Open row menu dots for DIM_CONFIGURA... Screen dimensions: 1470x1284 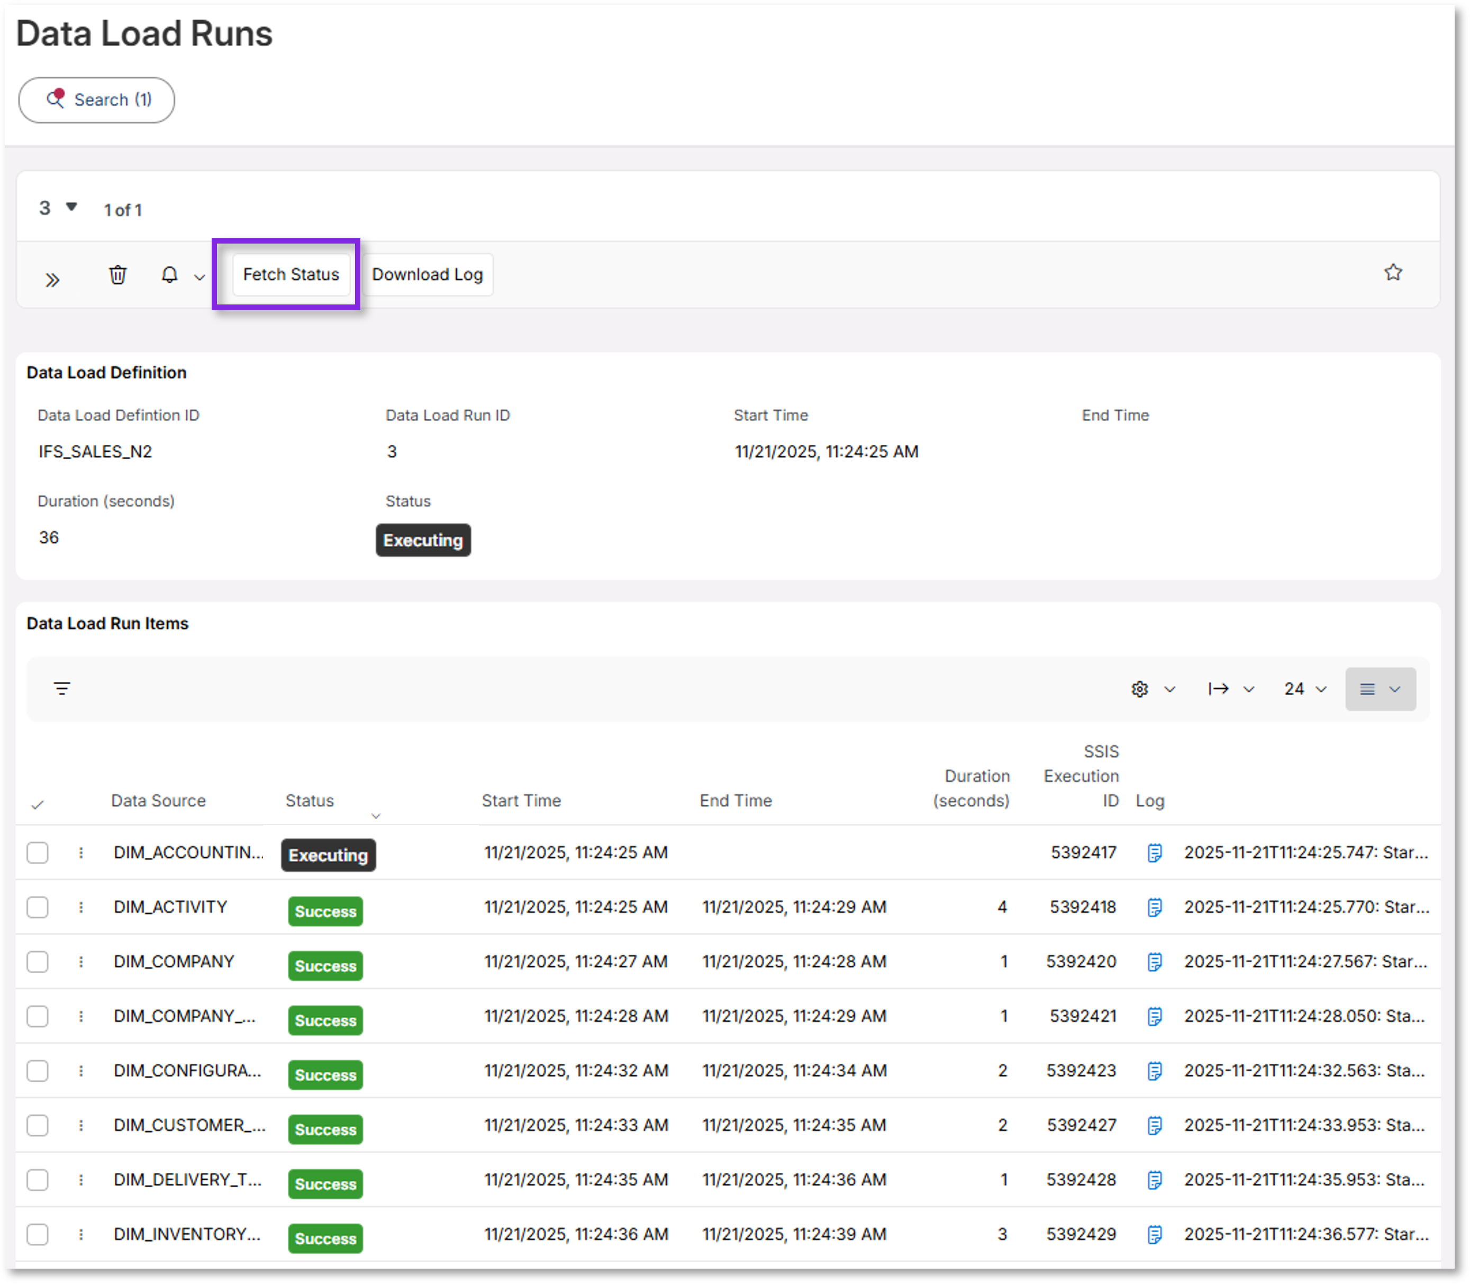coord(81,1071)
